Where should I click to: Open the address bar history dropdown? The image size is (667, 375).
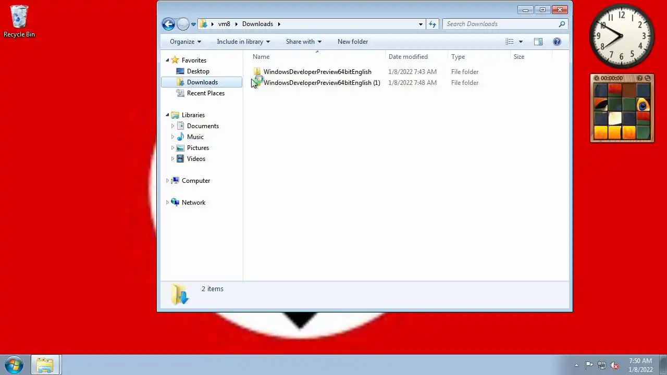pyautogui.click(x=421, y=24)
